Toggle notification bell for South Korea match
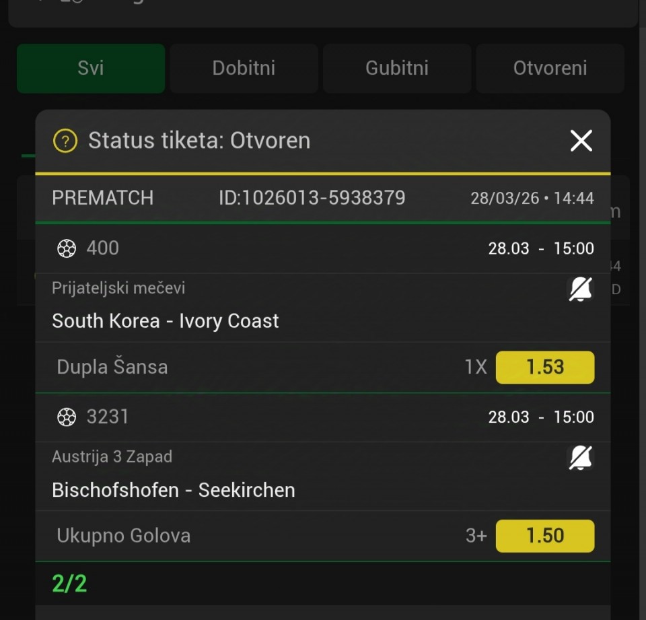The width and height of the screenshot is (646, 620). [580, 289]
